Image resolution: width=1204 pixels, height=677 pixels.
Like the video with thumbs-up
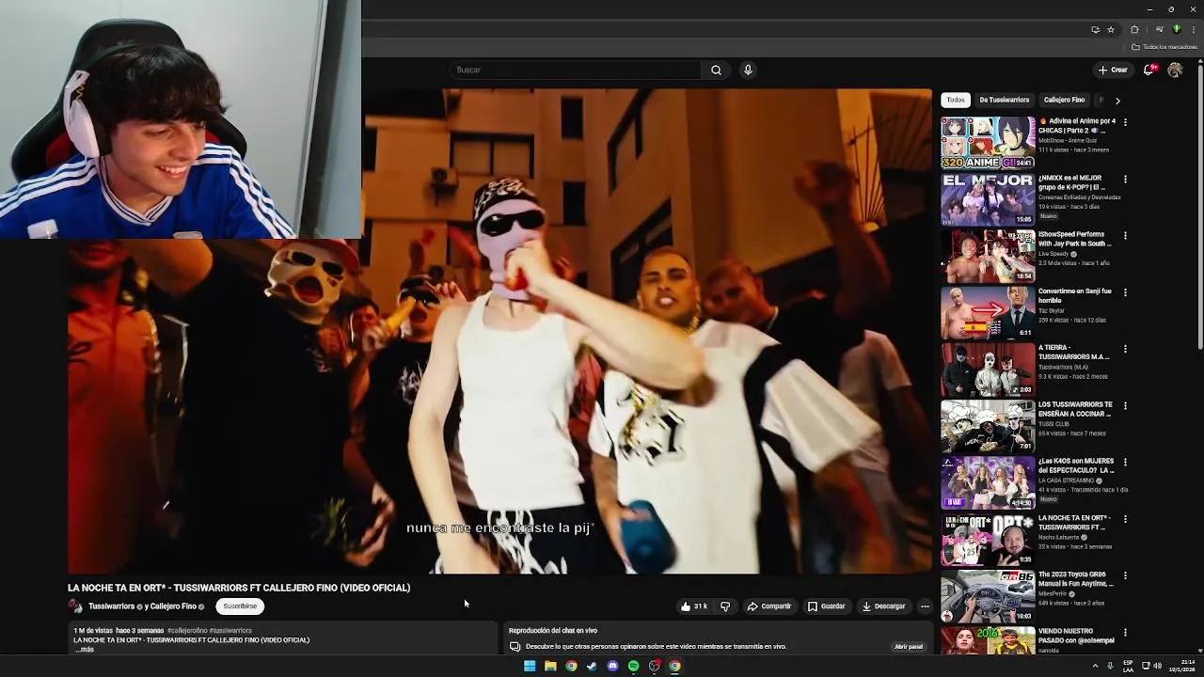(693, 606)
